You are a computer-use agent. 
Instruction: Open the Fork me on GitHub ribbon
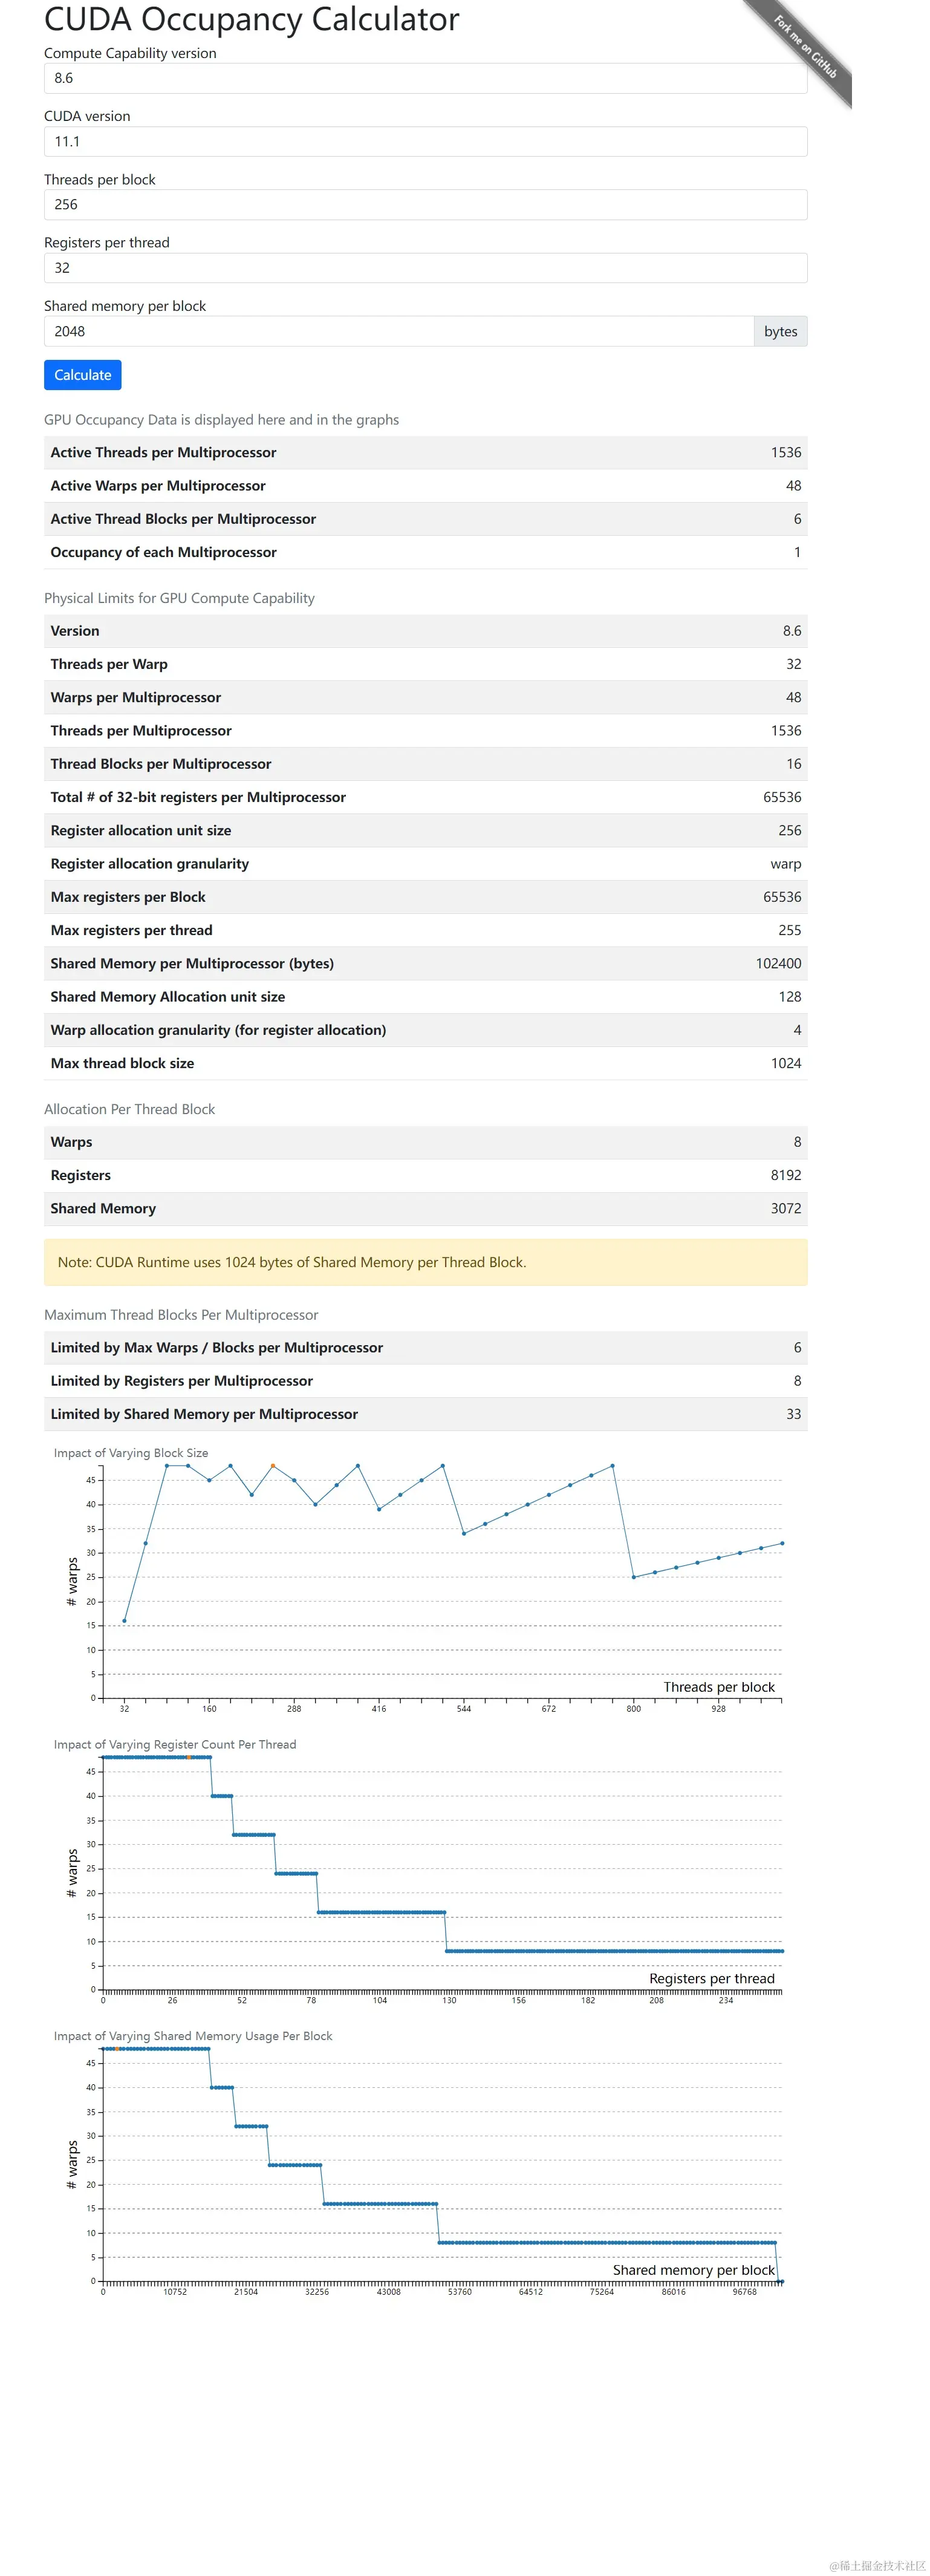point(805,46)
